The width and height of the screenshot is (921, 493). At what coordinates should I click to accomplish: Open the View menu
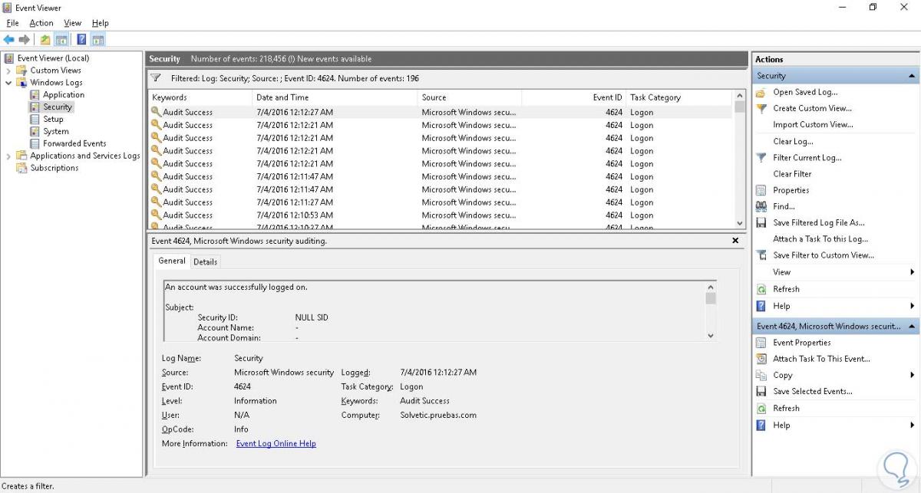tap(73, 23)
